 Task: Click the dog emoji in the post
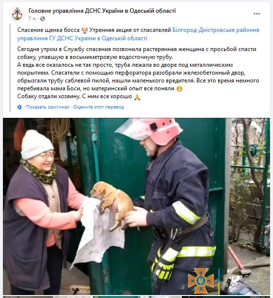(x=84, y=30)
